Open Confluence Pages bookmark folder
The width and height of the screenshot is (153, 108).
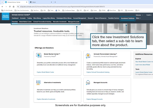[x=69, y=10]
